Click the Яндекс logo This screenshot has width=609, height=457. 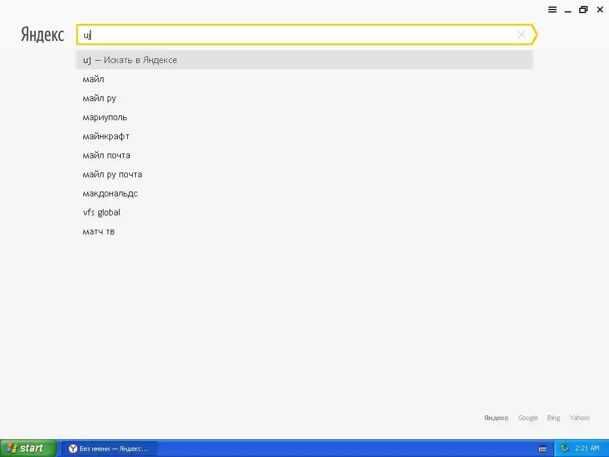42,35
